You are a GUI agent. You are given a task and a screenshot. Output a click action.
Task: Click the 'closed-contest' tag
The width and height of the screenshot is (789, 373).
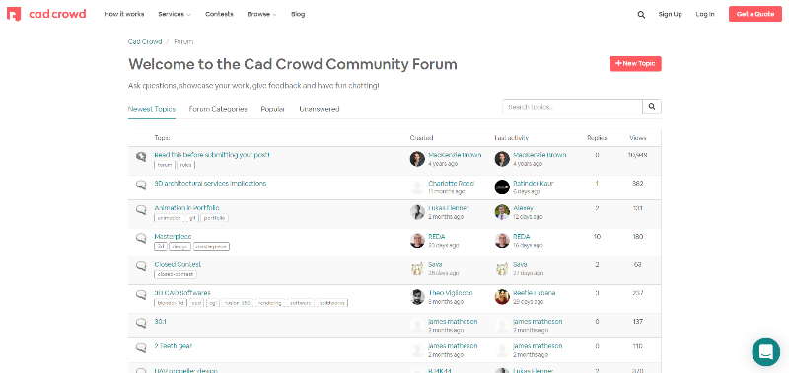(x=176, y=274)
